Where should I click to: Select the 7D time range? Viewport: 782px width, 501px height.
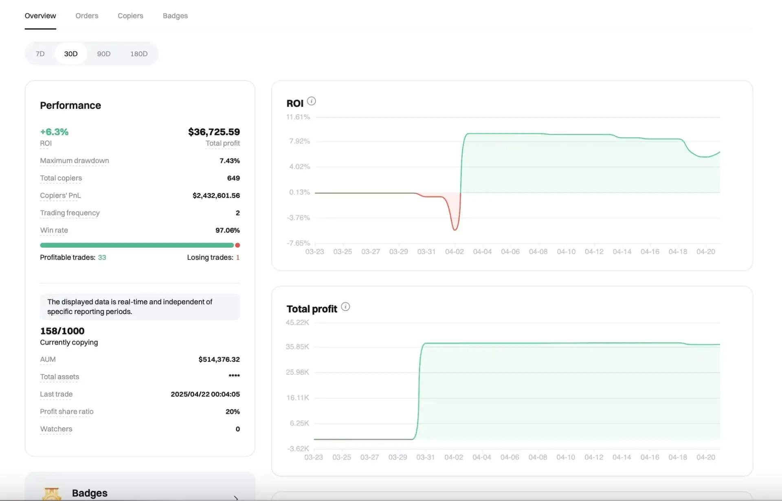[x=40, y=54]
